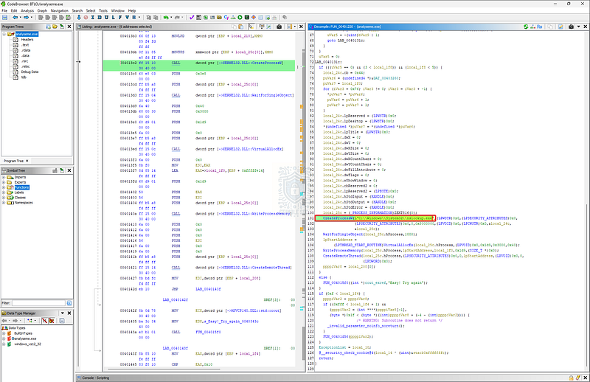
Task: Open the Decompiler icon 'Cy' in toolbar
Action: (226, 17)
